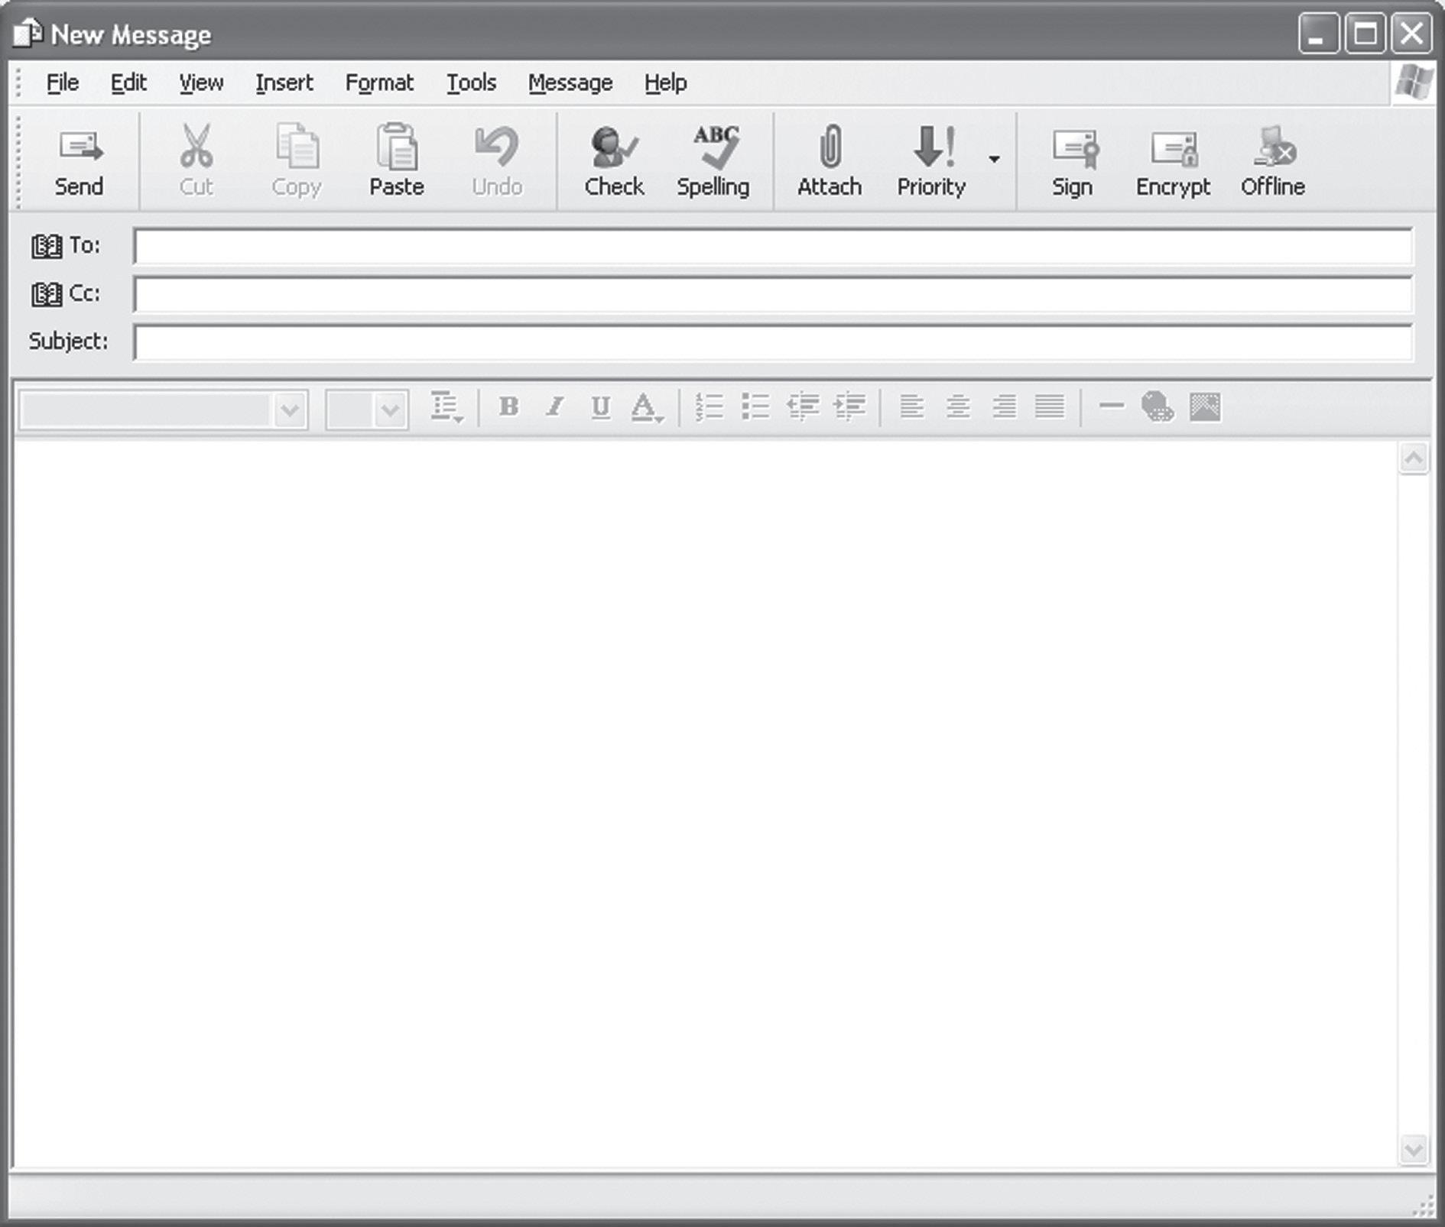Close the New Message window
This screenshot has width=1445, height=1227.
(1411, 34)
